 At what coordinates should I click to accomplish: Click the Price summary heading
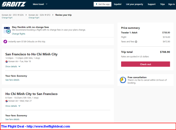coord(131,28)
